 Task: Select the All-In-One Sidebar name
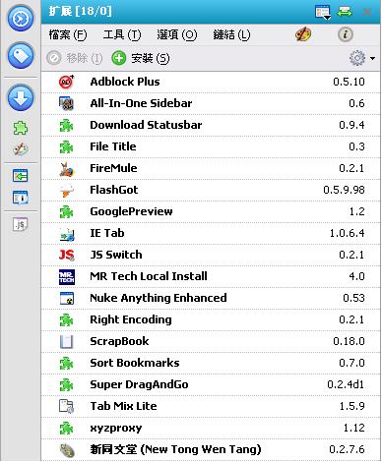click(141, 103)
